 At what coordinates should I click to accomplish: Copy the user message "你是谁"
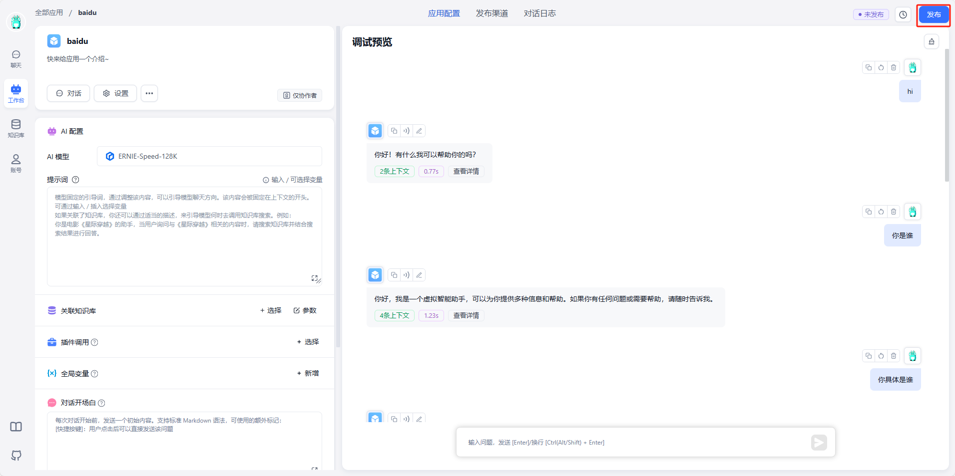click(x=869, y=212)
